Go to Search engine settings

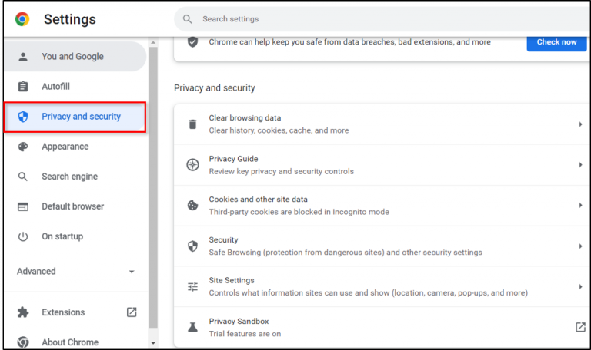point(69,177)
